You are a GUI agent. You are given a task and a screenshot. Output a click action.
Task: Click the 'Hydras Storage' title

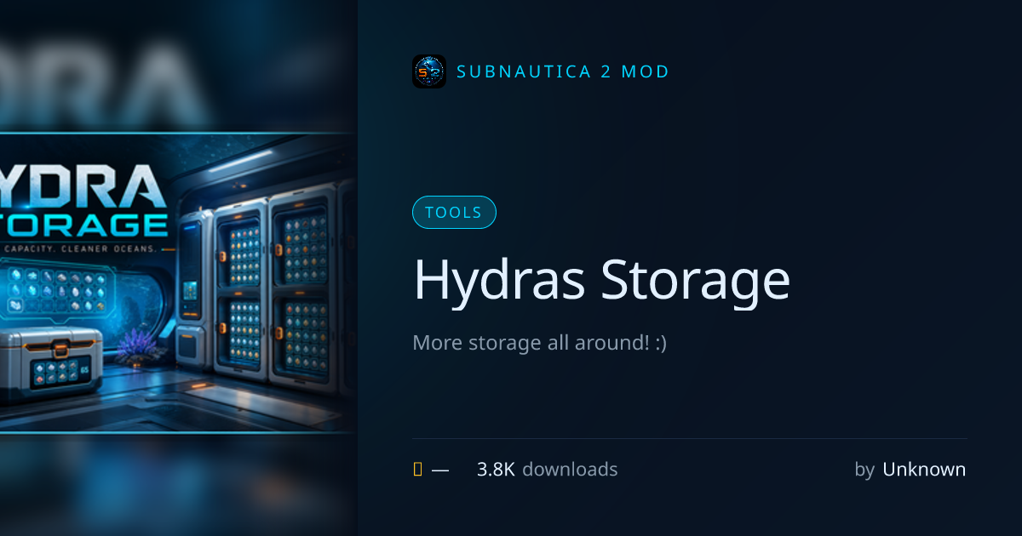(x=601, y=280)
